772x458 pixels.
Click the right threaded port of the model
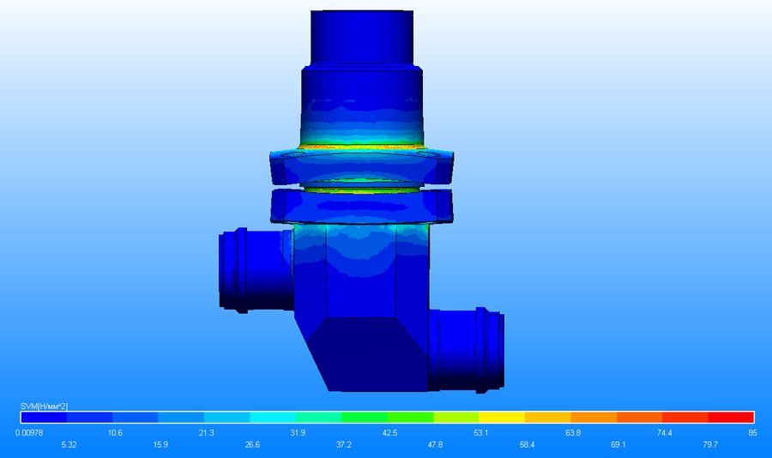[467, 350]
